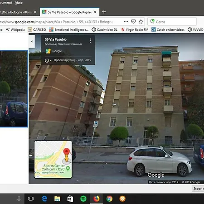Click Sports Center Corticelli marker on mini map
The width and height of the screenshot is (204, 204).
pos(68,168)
